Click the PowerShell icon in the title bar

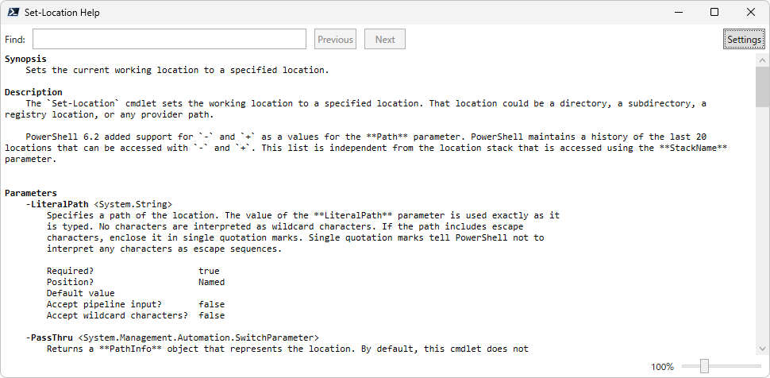(14, 13)
